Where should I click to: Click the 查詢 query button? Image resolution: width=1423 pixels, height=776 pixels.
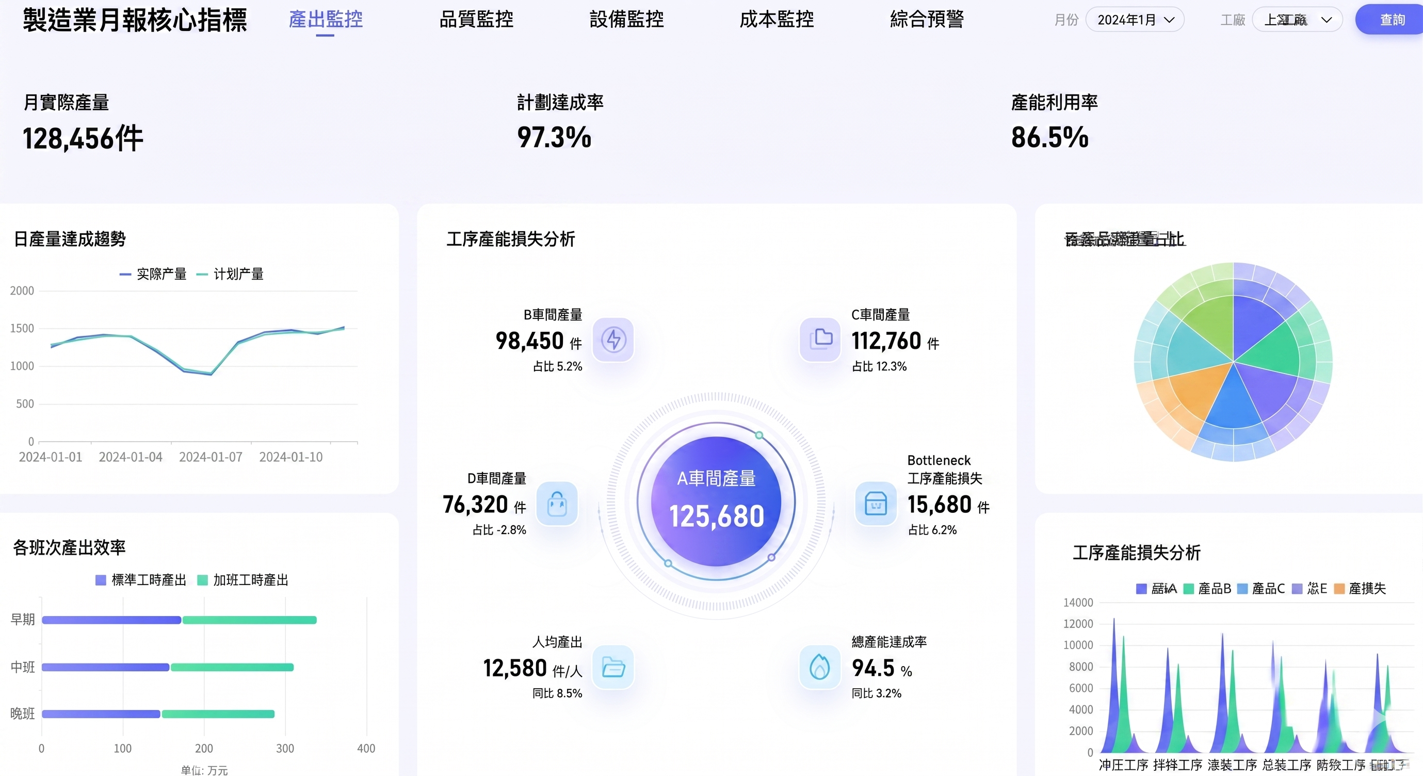pos(1391,20)
